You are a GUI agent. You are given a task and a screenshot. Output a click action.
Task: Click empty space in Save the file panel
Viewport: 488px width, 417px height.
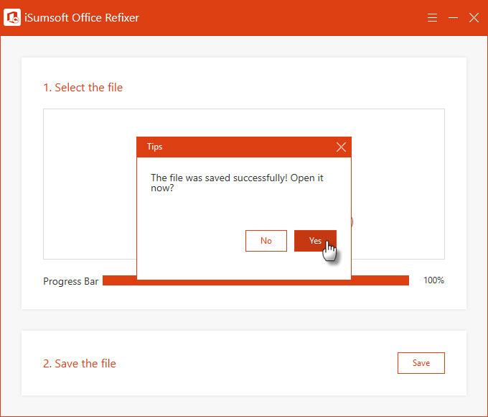pos(249,363)
